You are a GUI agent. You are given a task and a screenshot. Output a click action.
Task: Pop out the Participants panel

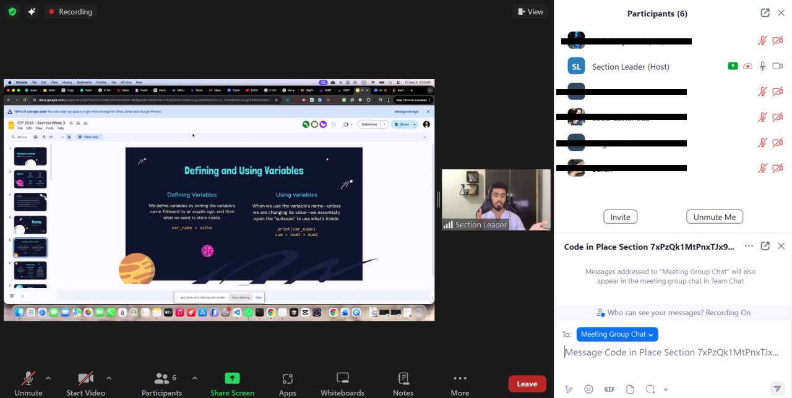(x=765, y=13)
